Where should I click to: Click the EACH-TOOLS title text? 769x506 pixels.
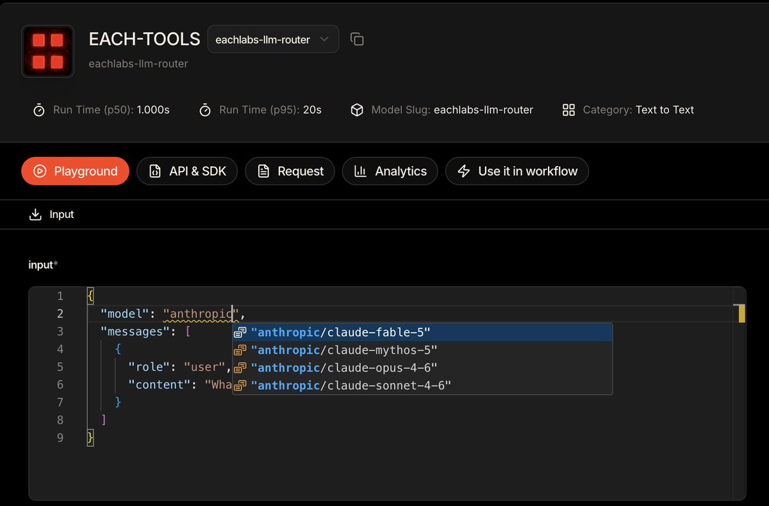(x=144, y=39)
